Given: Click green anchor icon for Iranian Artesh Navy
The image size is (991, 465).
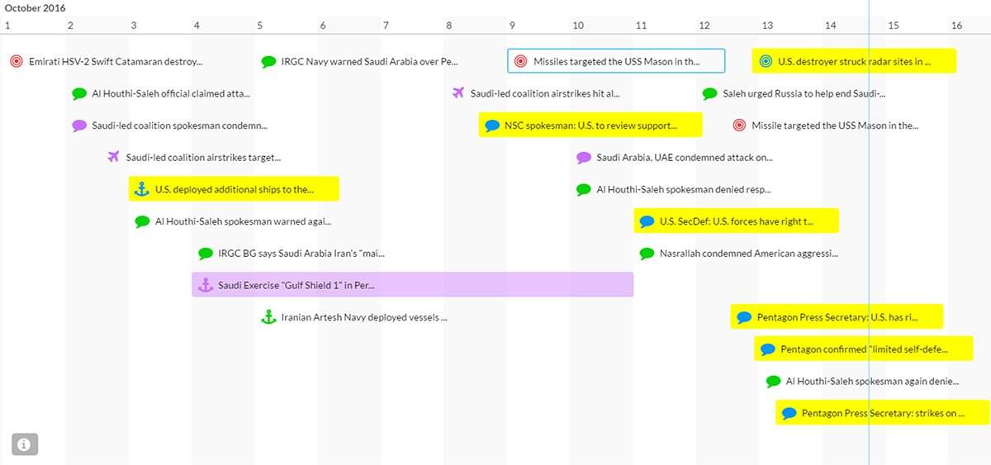Looking at the screenshot, I should coord(268,316).
